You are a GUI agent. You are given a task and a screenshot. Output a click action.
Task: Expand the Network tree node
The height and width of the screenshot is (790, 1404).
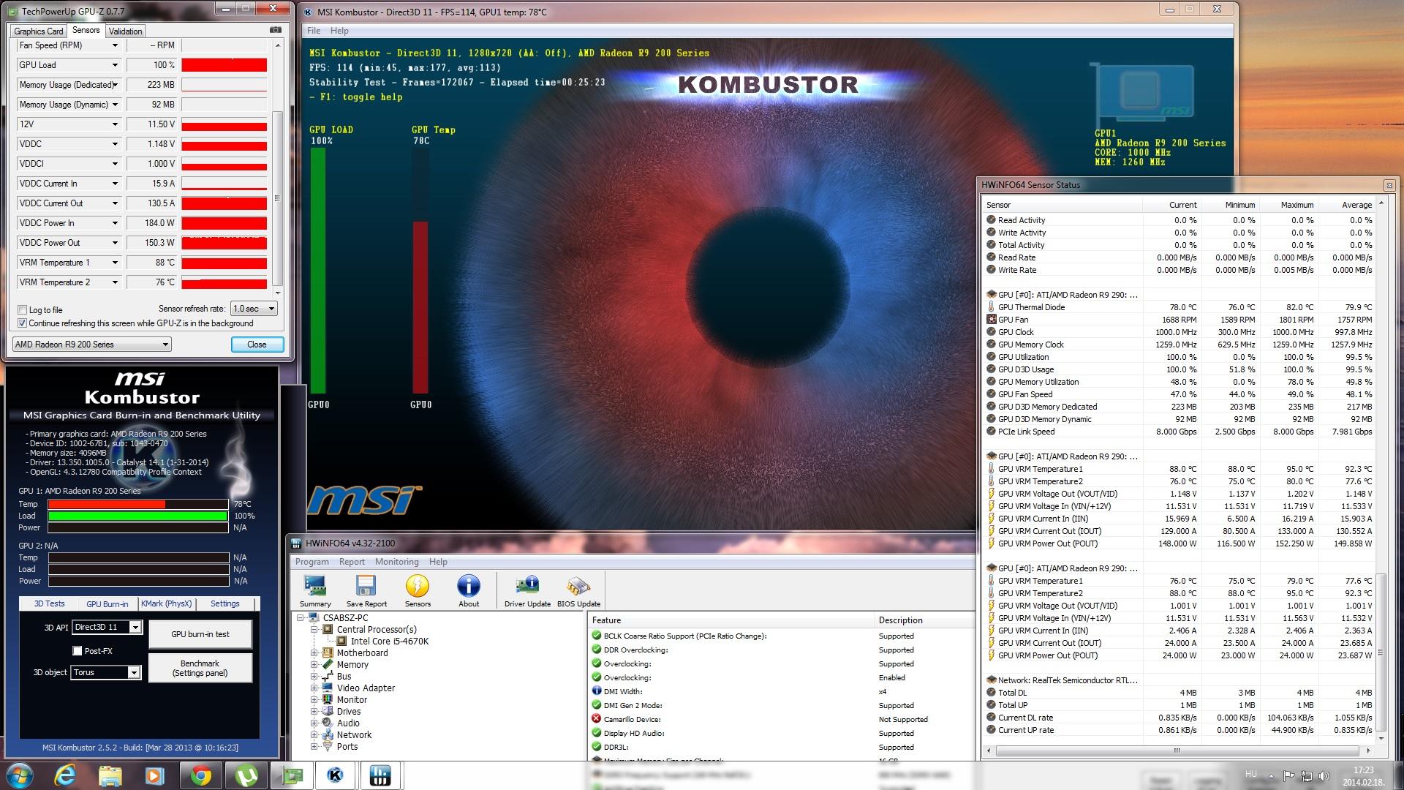314,735
